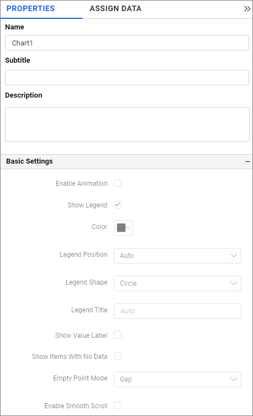Open the legend Color picker swatch
This screenshot has height=416, width=253.
tap(123, 228)
